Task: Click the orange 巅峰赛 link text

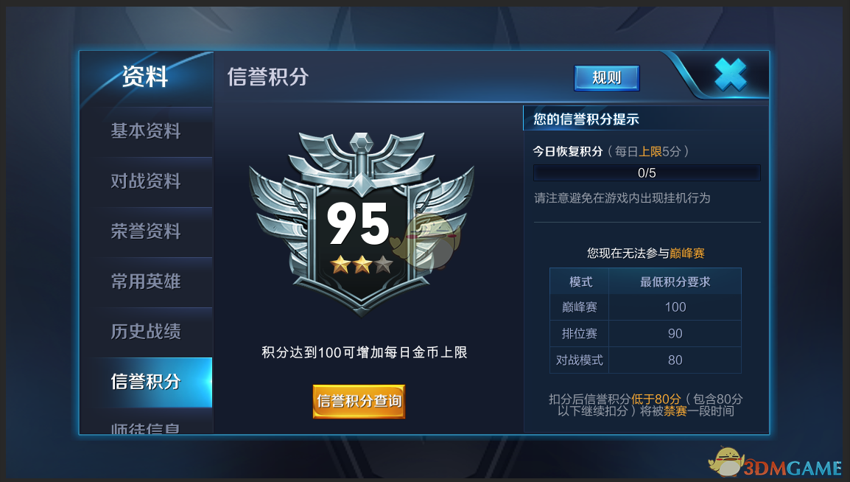Action: (686, 254)
